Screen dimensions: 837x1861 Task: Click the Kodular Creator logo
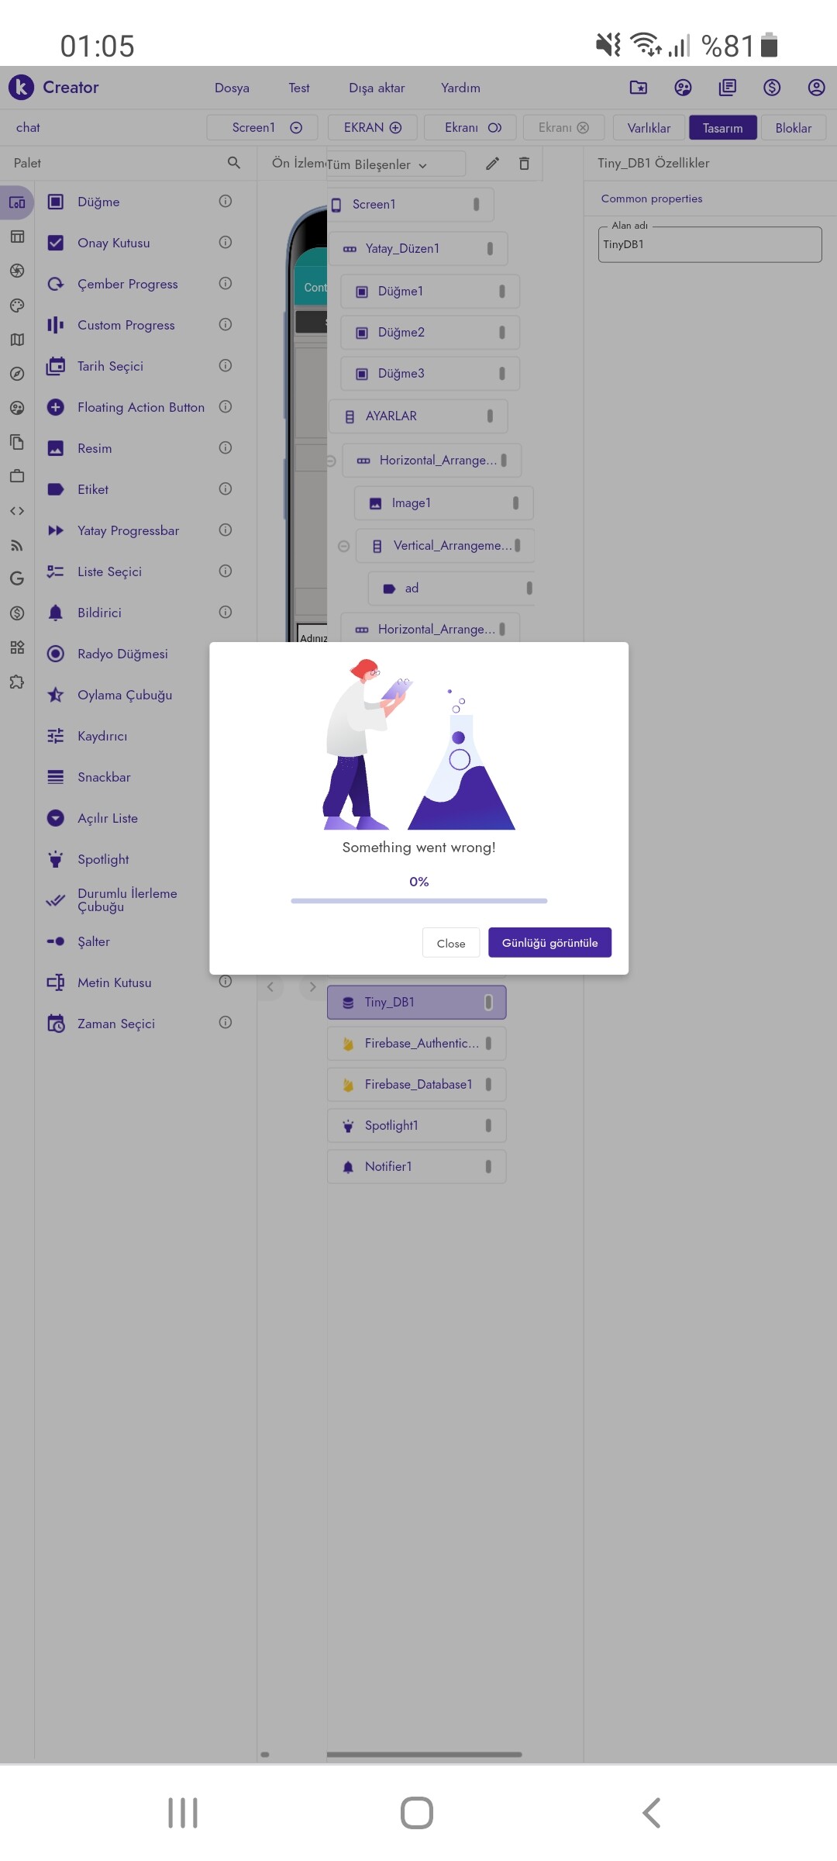click(21, 88)
